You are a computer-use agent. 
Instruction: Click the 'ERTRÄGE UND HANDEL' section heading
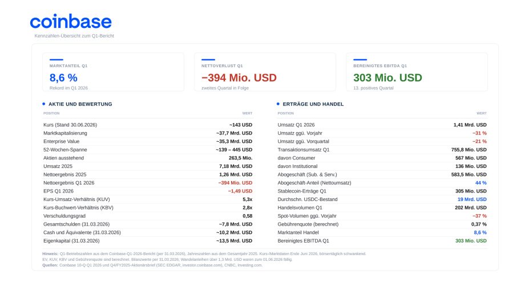click(313, 104)
